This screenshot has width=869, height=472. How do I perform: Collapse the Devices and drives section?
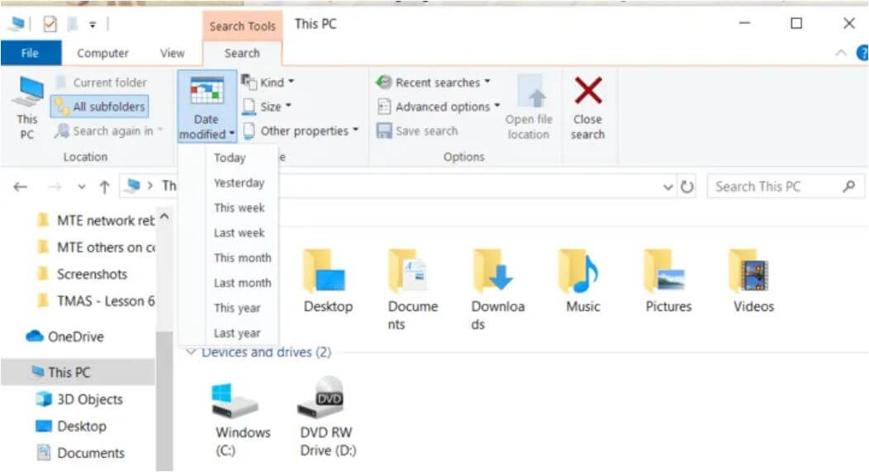(x=192, y=352)
